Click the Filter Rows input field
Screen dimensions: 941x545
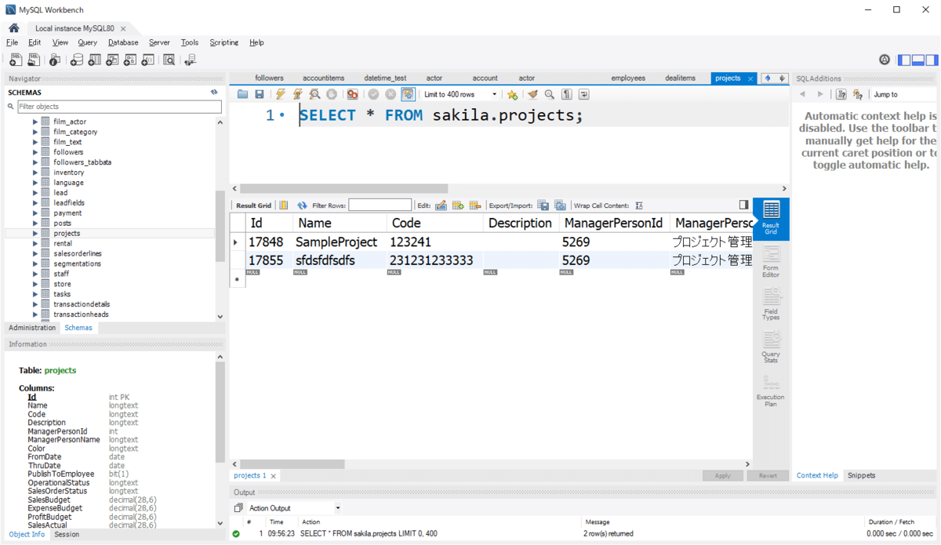(x=380, y=205)
